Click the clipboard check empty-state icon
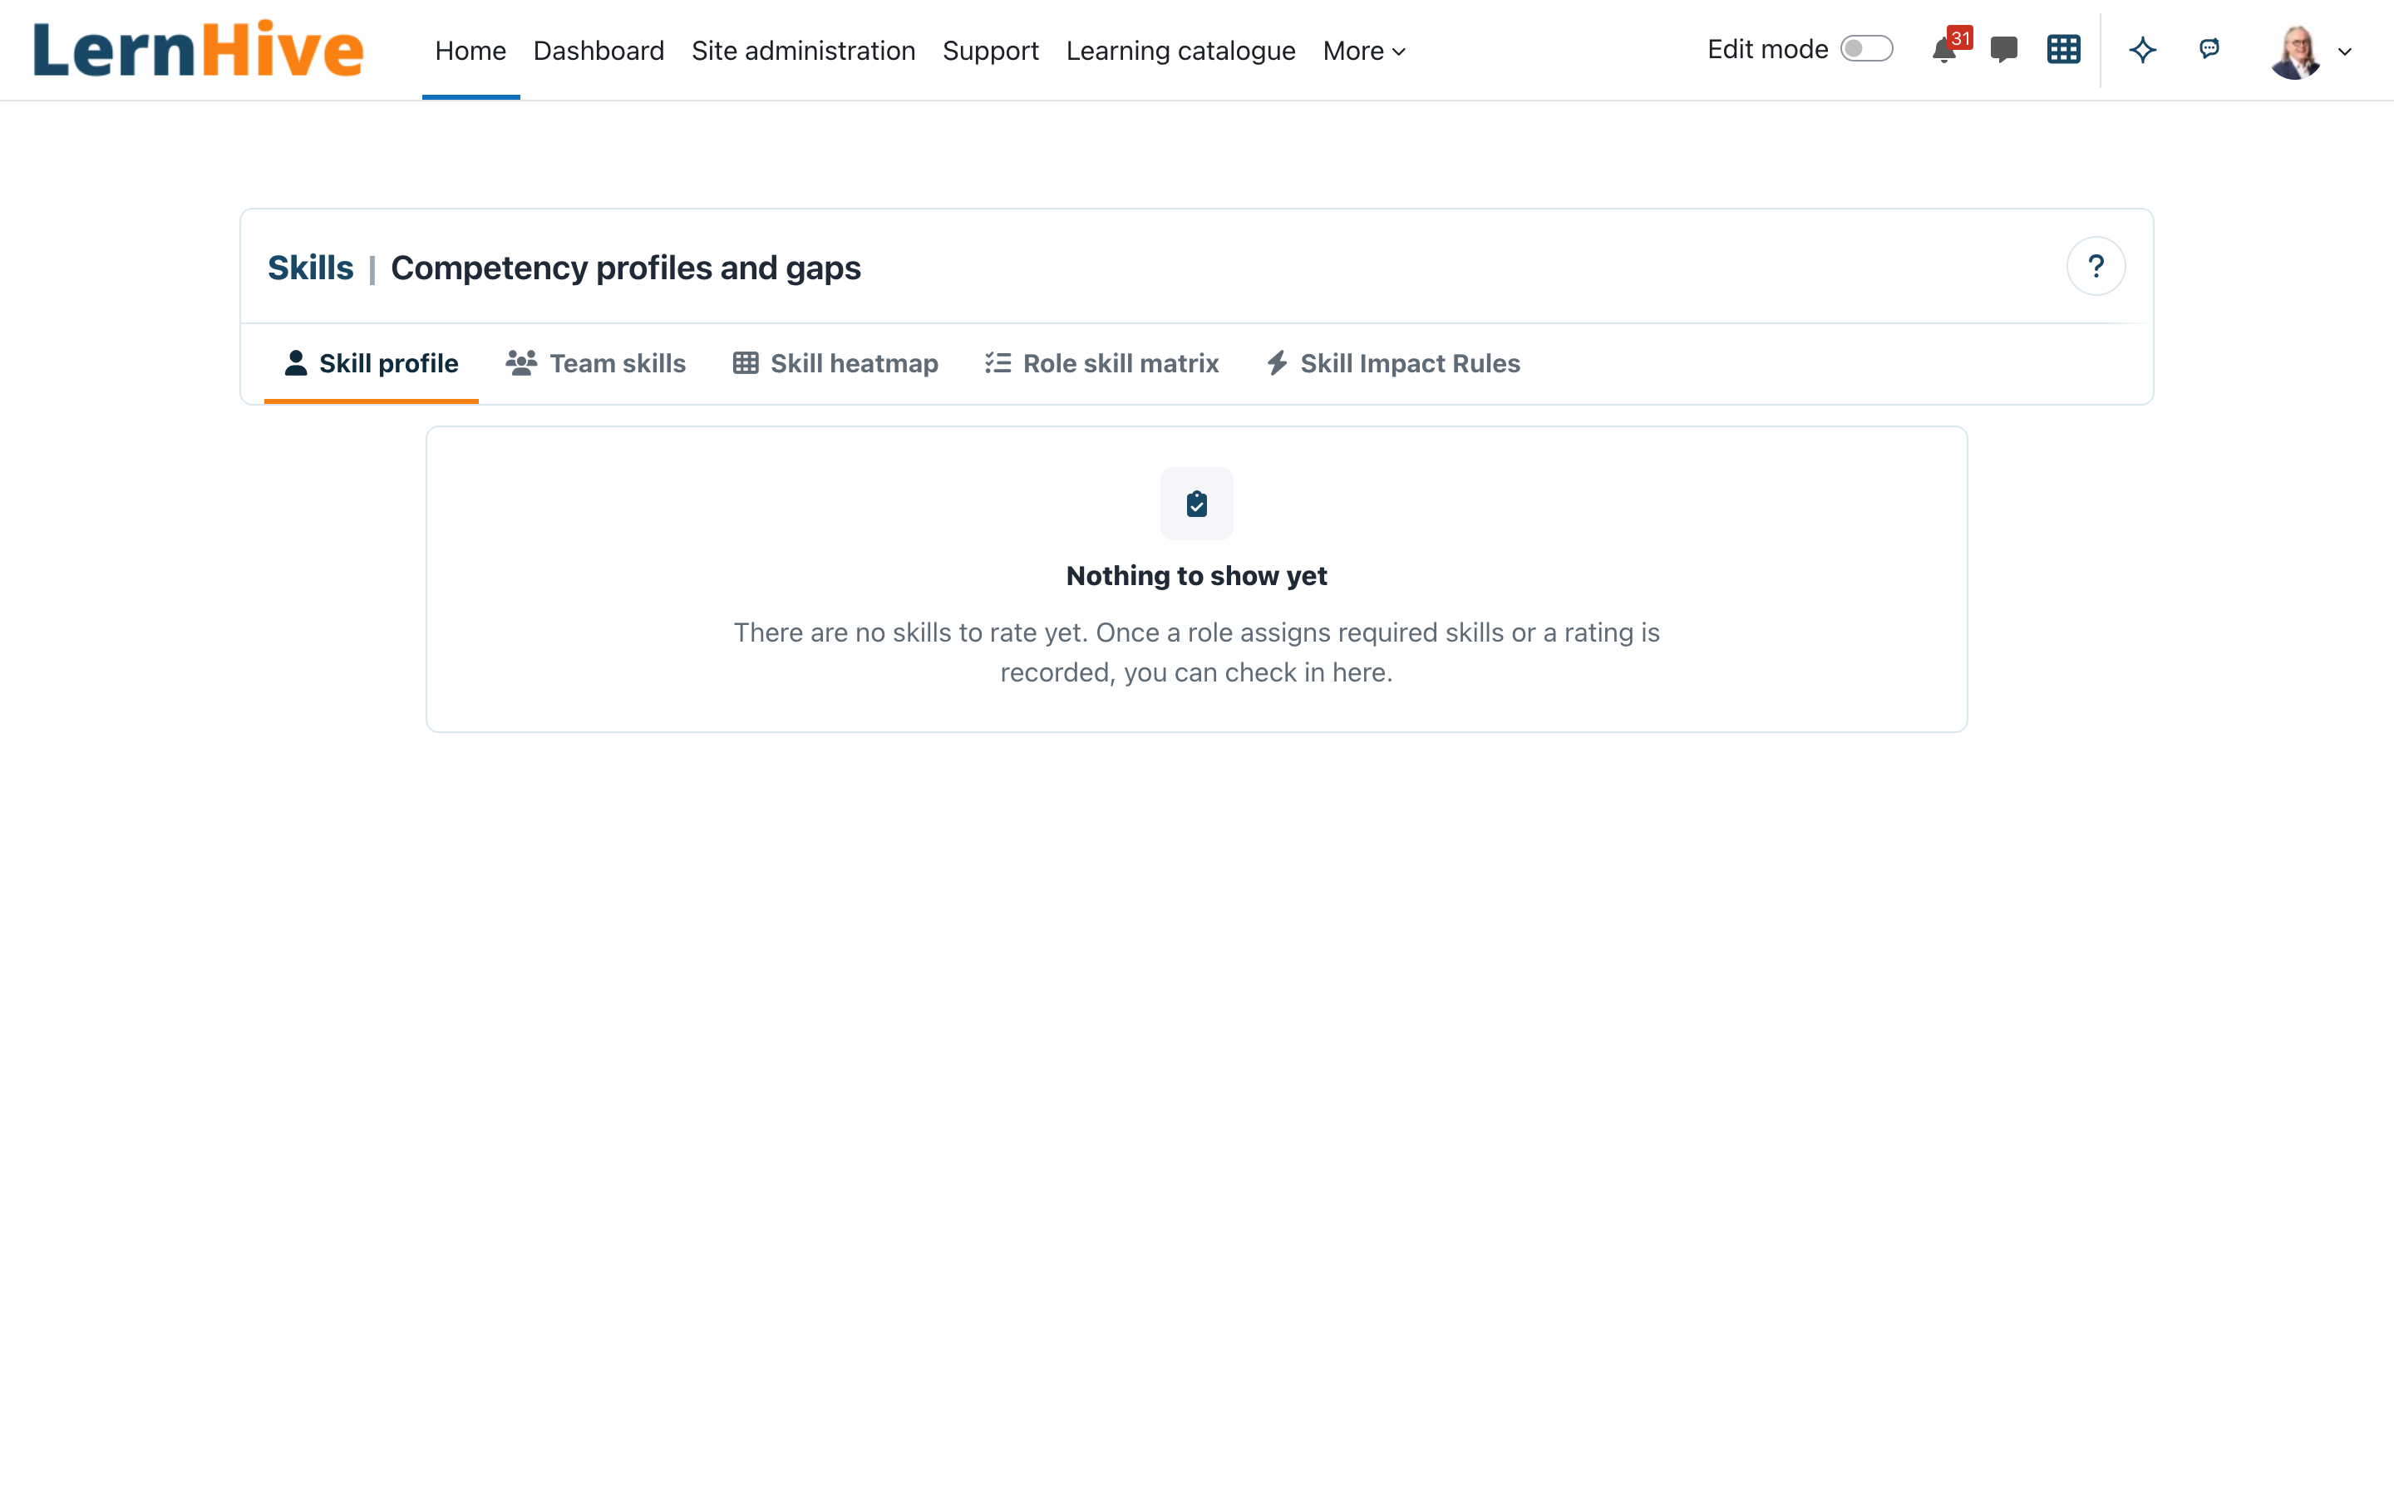Image resolution: width=2394 pixels, height=1496 pixels. tap(1197, 504)
